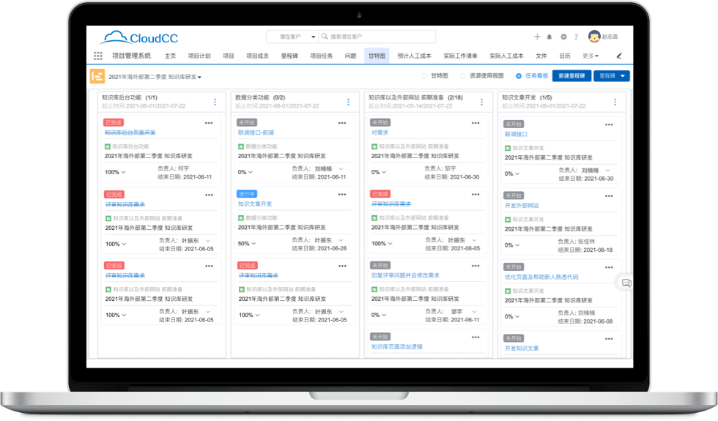The width and height of the screenshot is (718, 421).
Task: Open the app launcher grid icon
Action: coord(98,56)
